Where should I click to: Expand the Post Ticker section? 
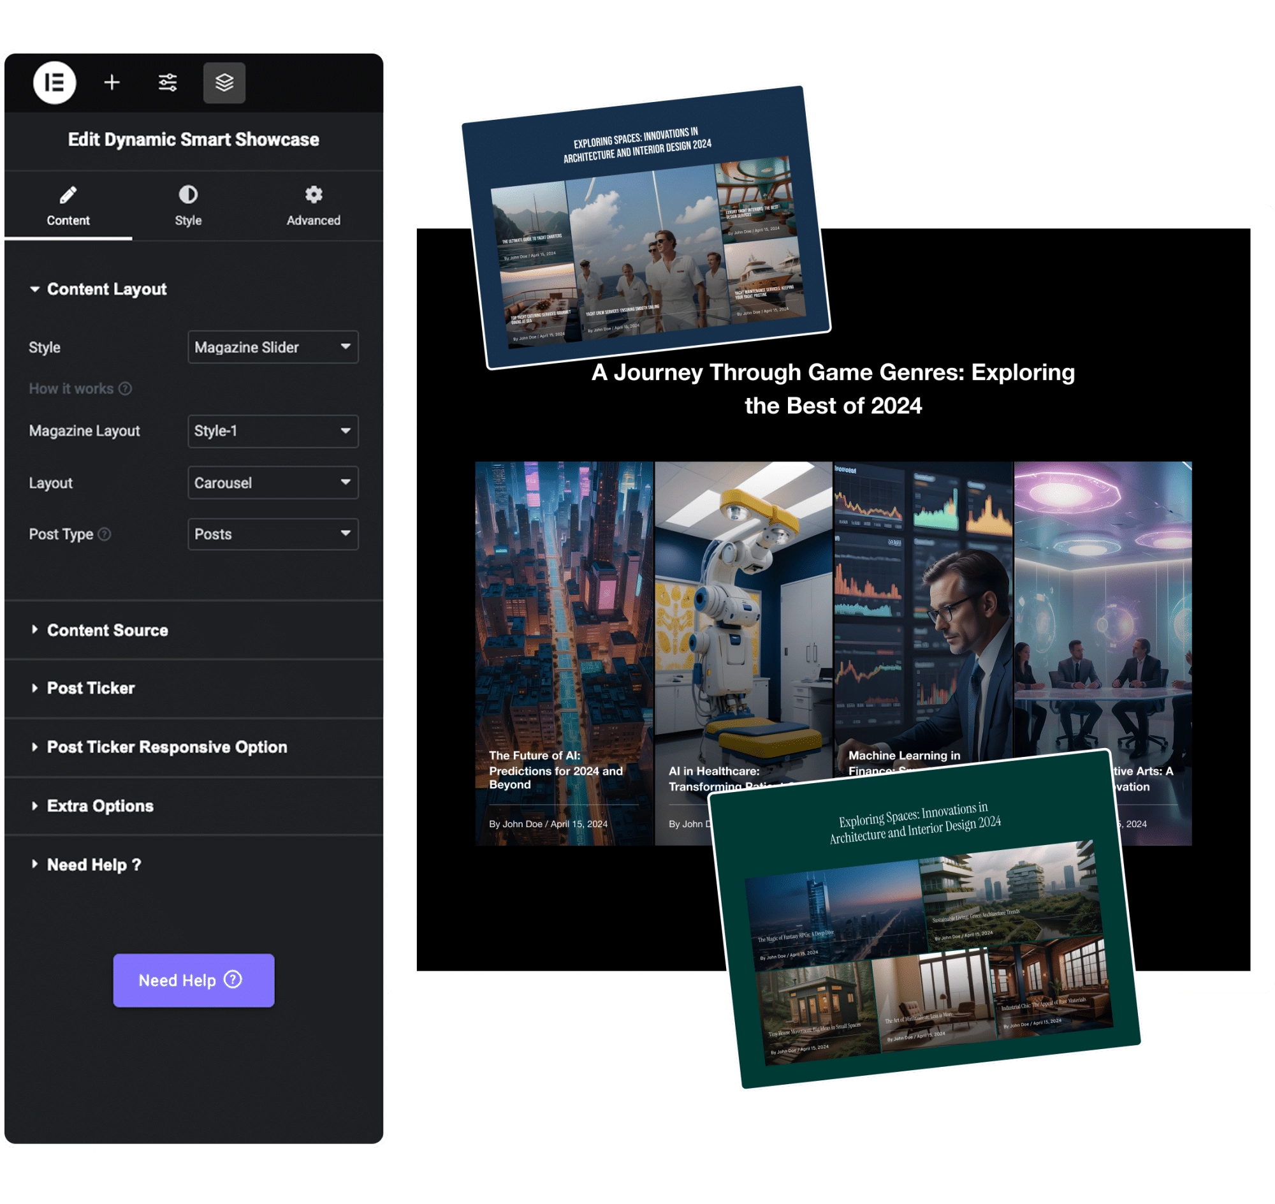click(91, 688)
